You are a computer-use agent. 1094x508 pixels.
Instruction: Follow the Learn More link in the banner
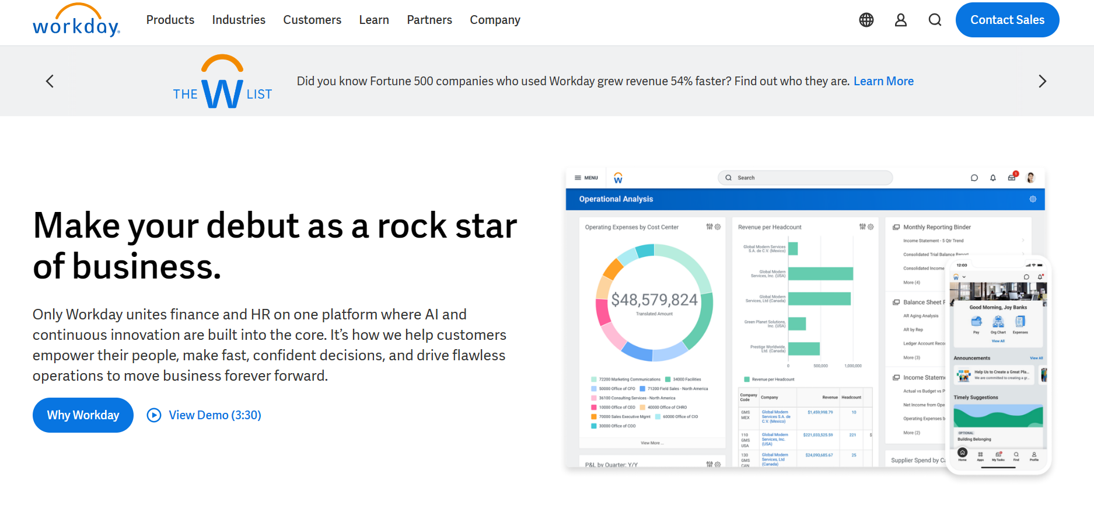[x=883, y=81]
